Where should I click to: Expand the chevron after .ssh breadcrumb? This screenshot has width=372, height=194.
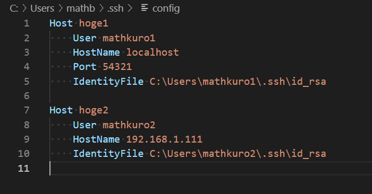click(130, 8)
